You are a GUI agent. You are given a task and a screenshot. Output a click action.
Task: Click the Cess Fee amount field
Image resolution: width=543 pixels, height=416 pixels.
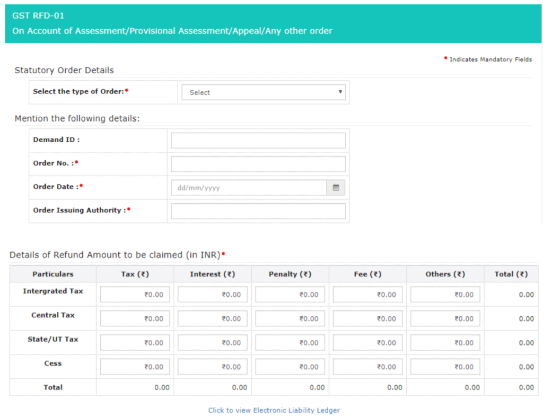click(367, 367)
